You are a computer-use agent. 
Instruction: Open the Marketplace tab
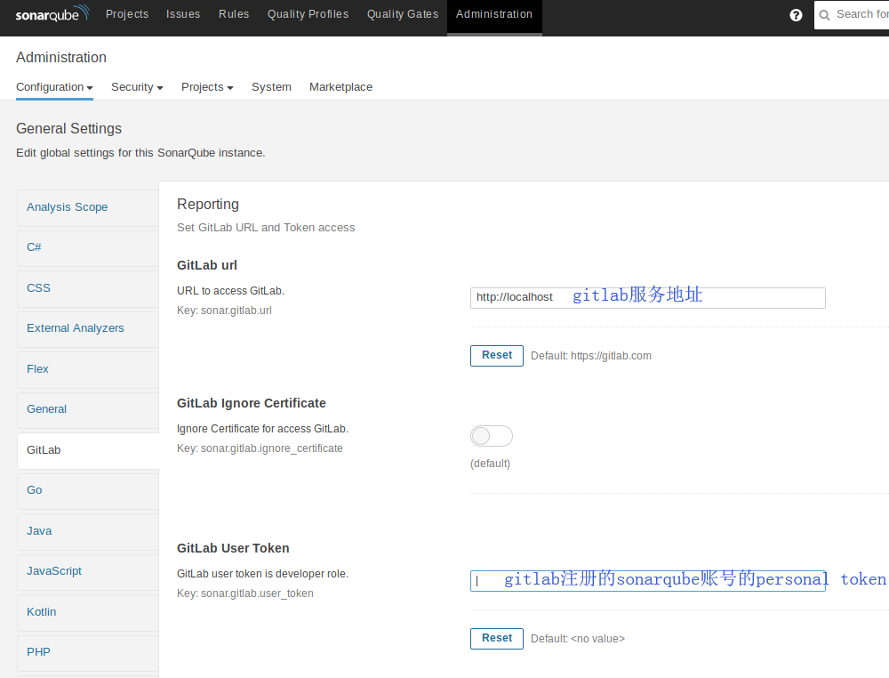click(340, 86)
